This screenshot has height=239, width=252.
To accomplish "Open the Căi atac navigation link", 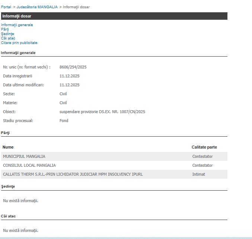I will click(x=8, y=38).
